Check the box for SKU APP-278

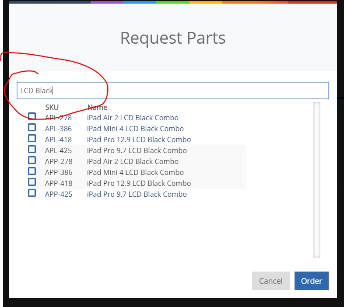(32, 160)
